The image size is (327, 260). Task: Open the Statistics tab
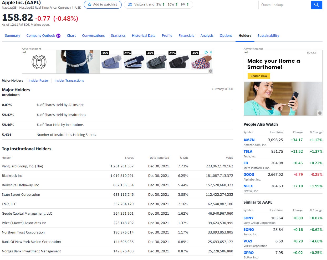pyautogui.click(x=118, y=36)
